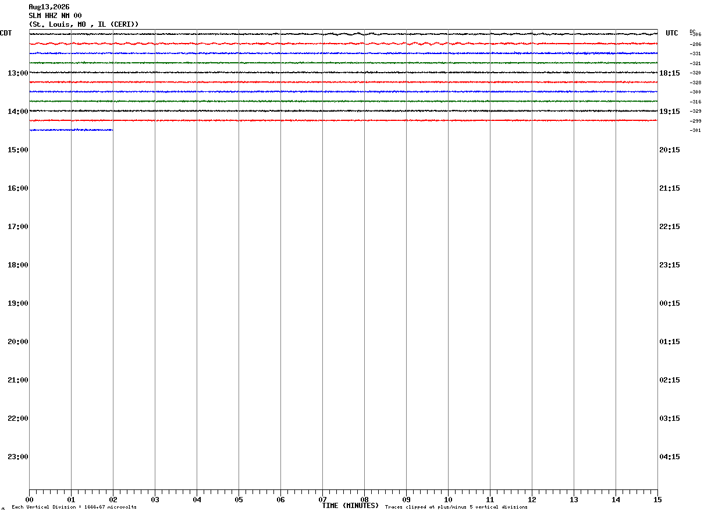Screen dimensions: 704x515
Task: Click the short blue trace near 14:30
Action: 71,130
